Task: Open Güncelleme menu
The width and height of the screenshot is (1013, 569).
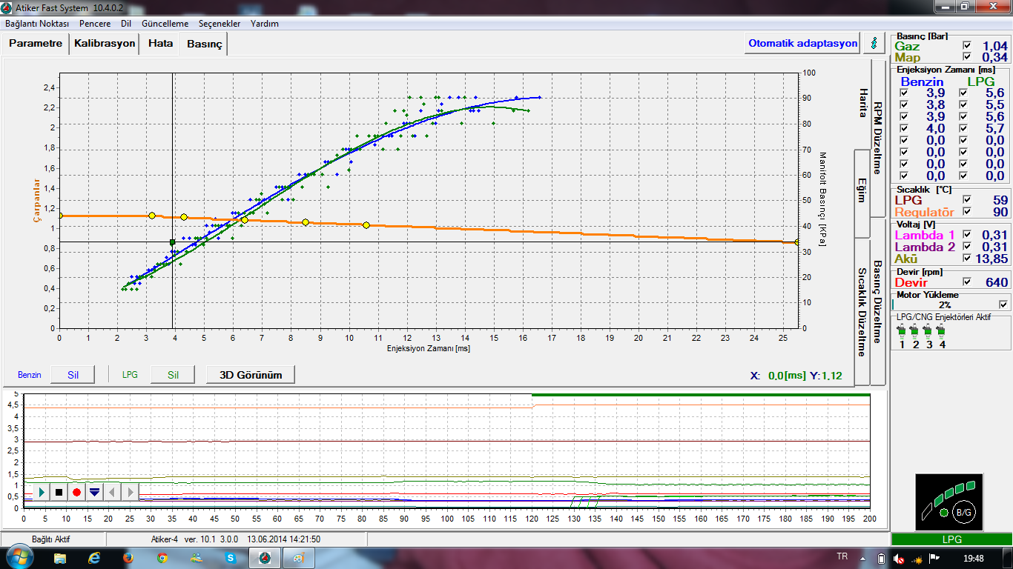Action: (x=165, y=24)
